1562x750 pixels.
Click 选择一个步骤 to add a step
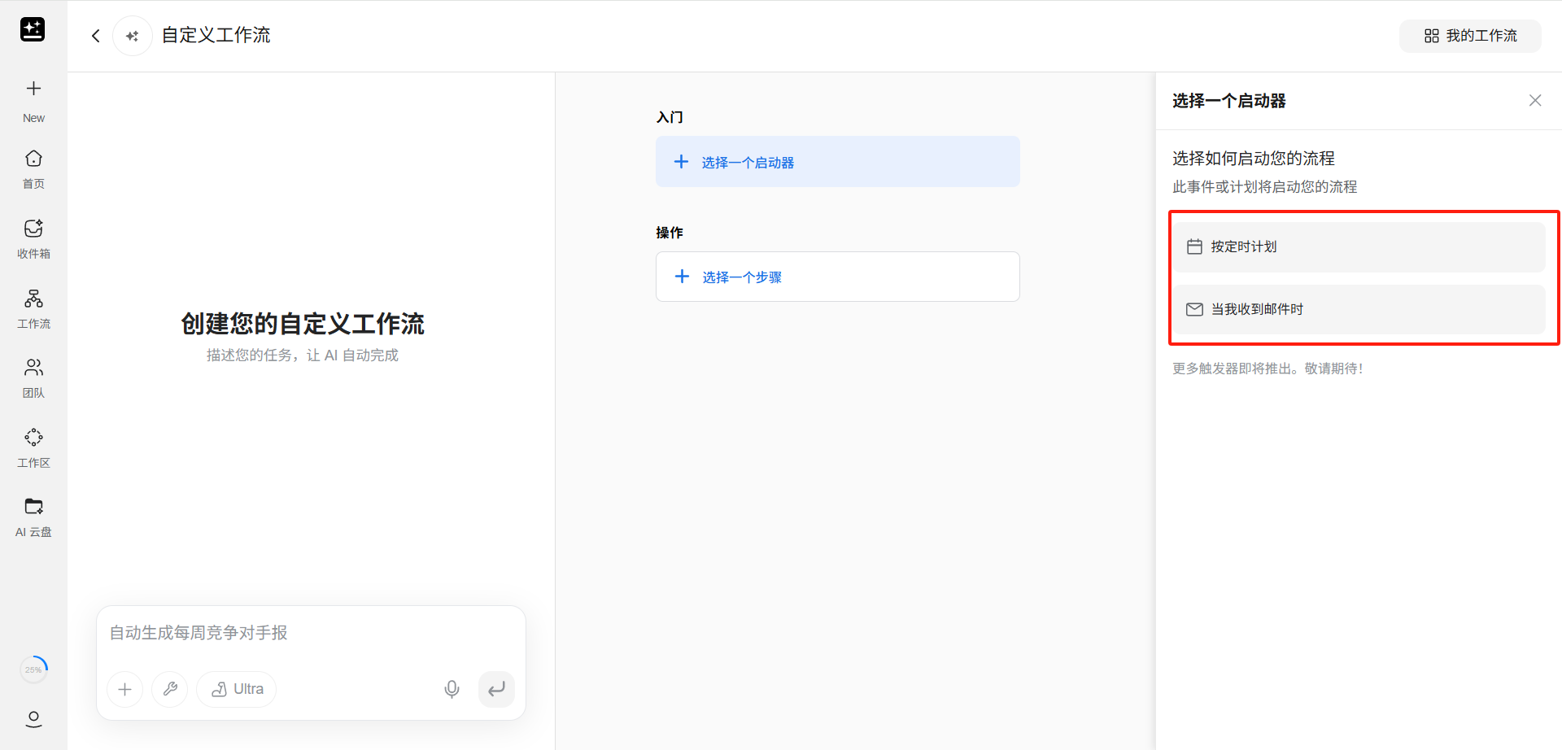837,277
